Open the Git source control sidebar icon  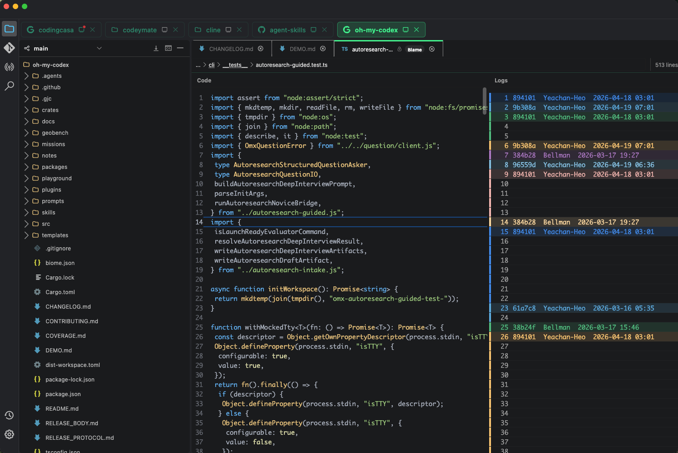9,48
